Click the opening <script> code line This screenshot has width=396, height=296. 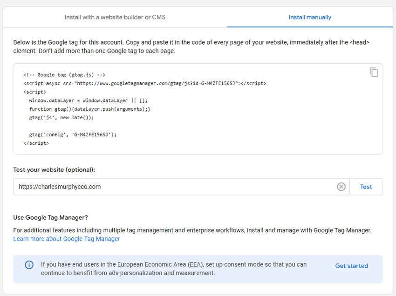click(x=35, y=92)
